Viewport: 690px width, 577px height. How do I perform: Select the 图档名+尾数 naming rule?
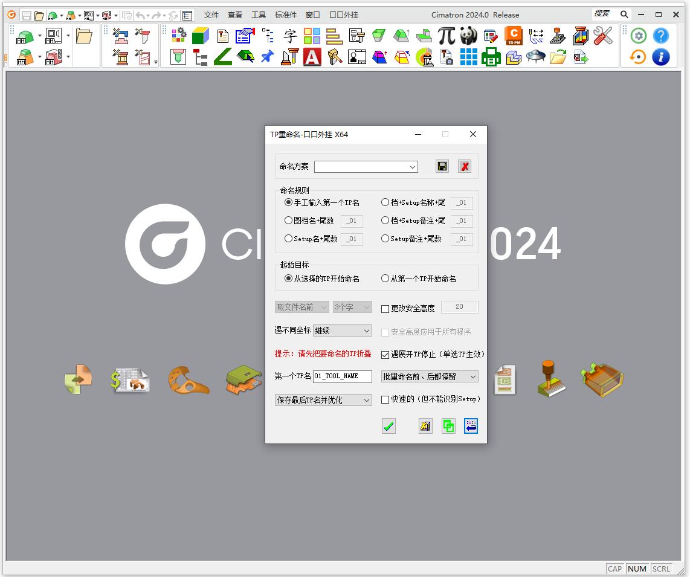click(x=289, y=221)
